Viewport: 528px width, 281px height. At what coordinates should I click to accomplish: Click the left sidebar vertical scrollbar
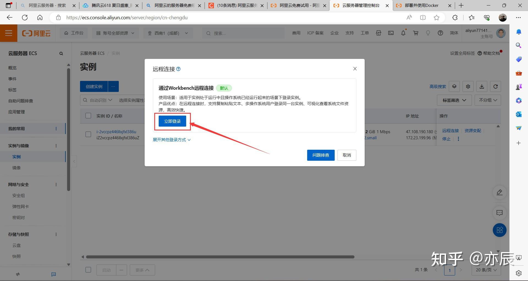[x=68, y=129]
